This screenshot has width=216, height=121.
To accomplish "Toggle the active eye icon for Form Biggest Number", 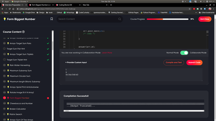I will pyautogui.click(x=4, y=98).
